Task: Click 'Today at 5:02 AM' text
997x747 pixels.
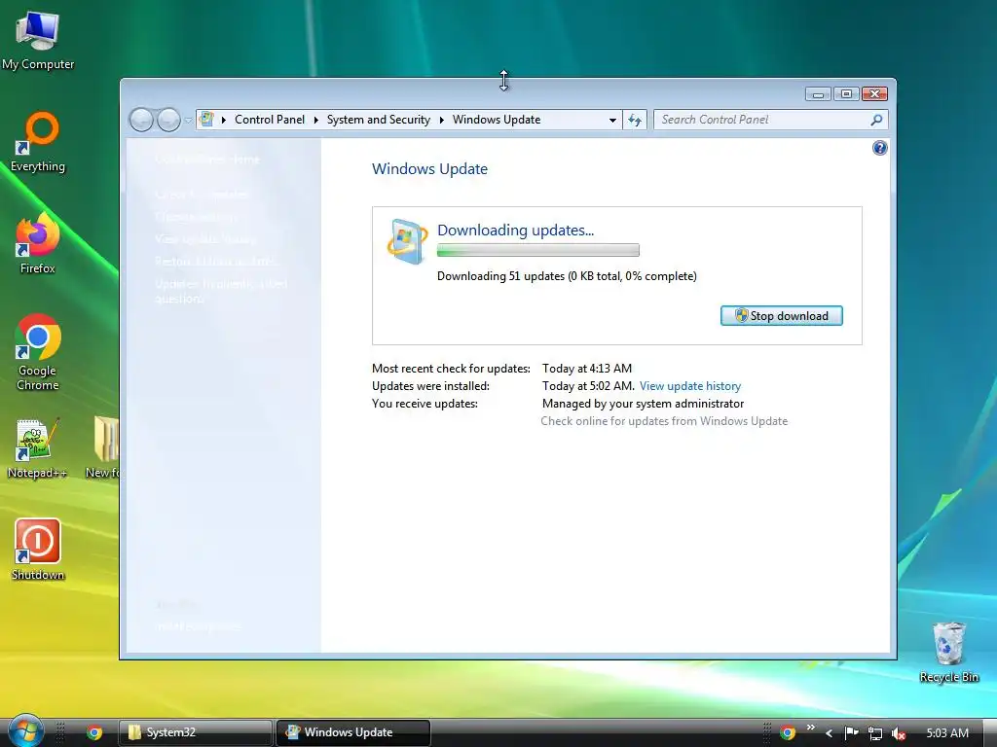Action: point(588,386)
